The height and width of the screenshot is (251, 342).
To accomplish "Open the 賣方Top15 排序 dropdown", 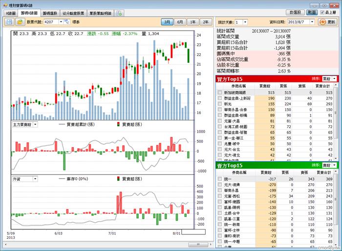I will (334, 165).
